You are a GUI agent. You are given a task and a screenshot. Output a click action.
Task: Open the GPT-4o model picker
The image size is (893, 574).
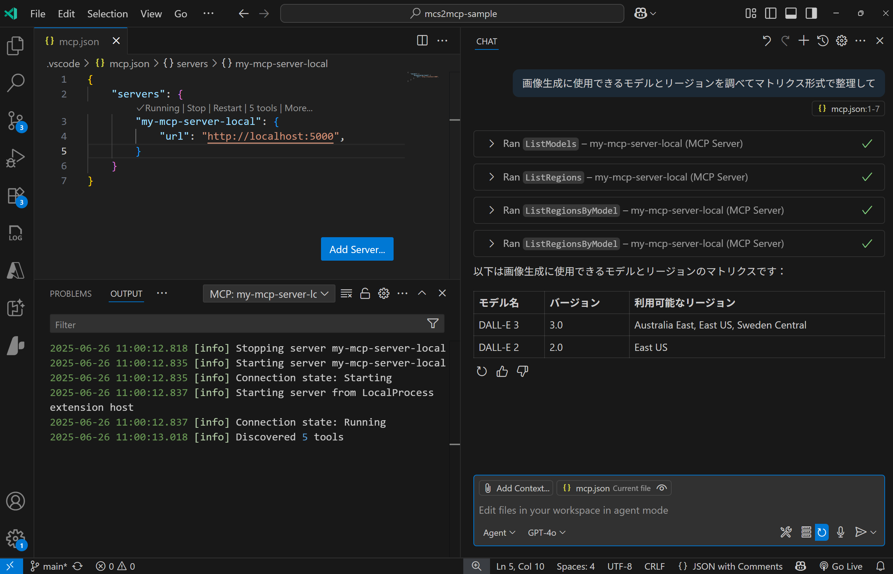(547, 532)
